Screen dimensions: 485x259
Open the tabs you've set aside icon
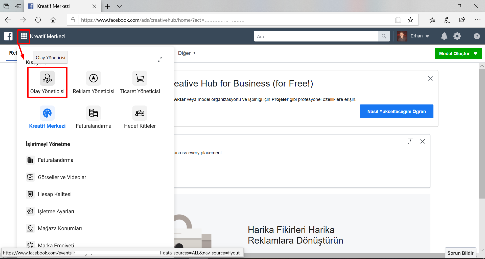pyautogui.click(x=6, y=6)
